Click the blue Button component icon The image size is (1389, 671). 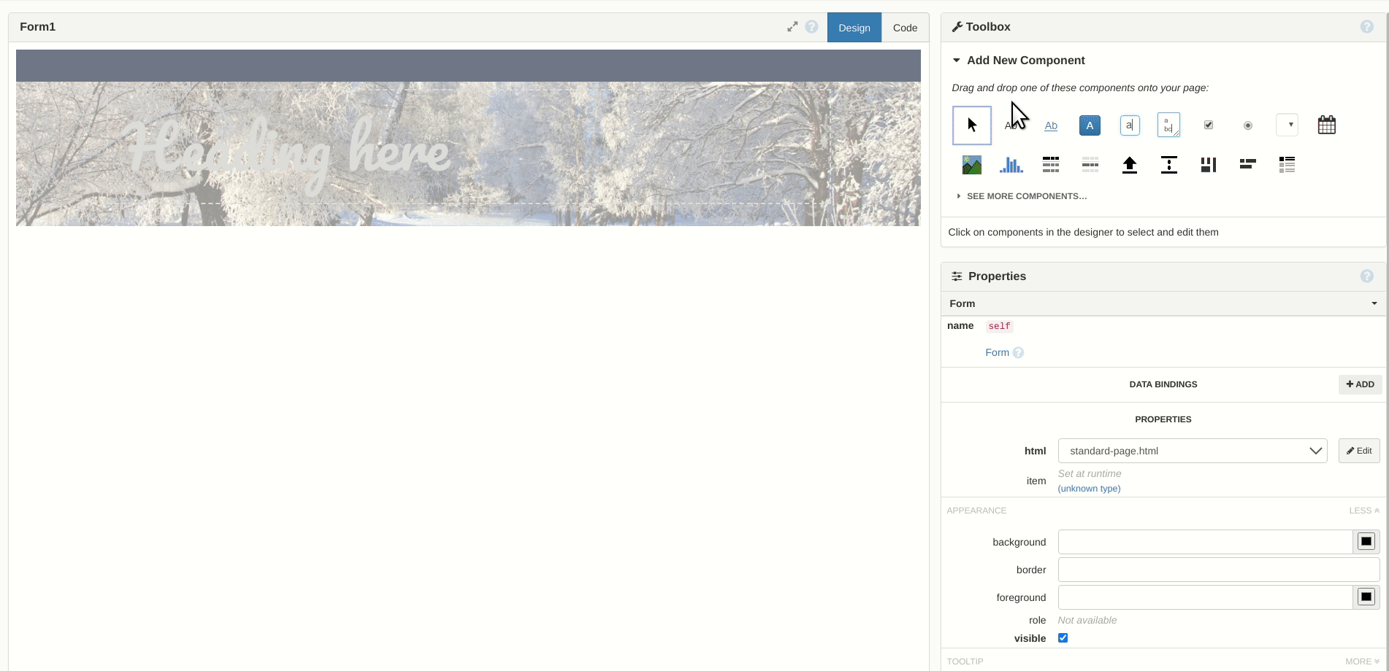(1090, 125)
